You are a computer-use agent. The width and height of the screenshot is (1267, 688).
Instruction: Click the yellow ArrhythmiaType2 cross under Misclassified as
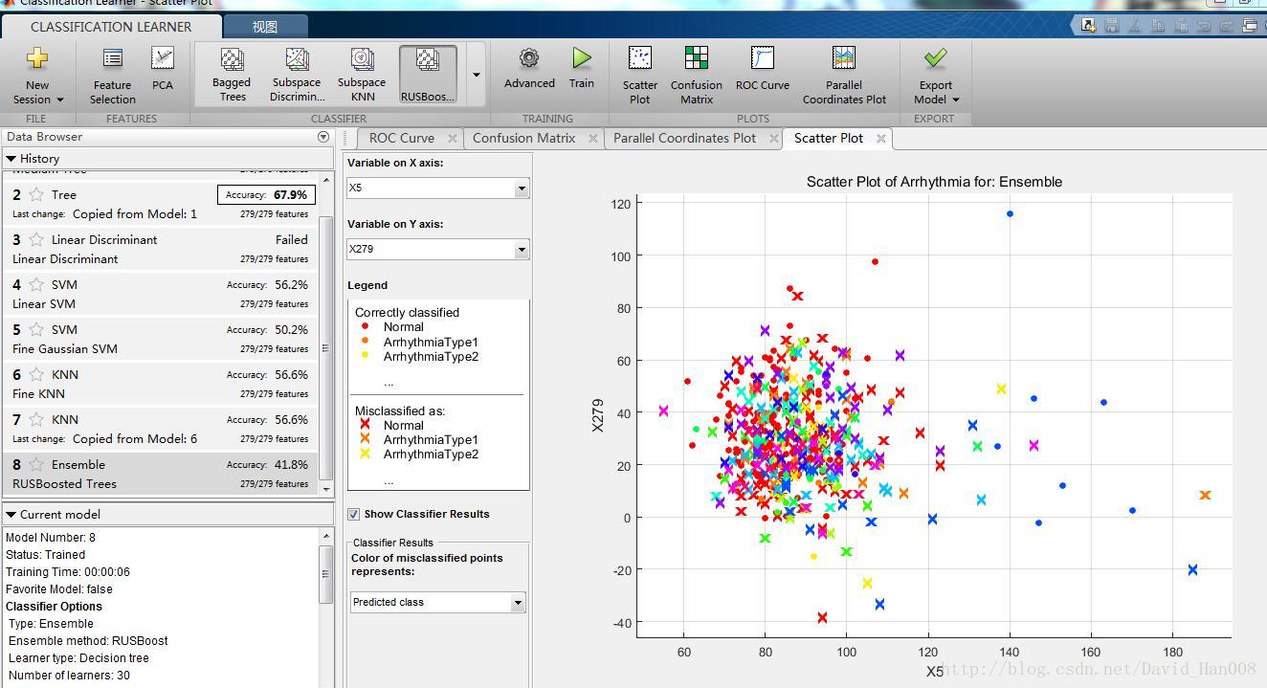tap(364, 455)
